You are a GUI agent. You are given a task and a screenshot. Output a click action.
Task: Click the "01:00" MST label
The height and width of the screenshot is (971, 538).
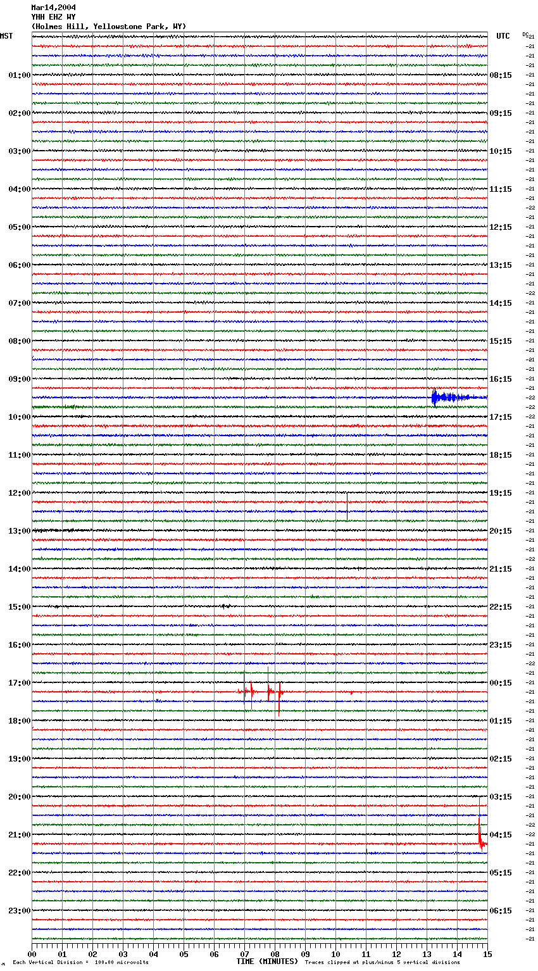tap(19, 75)
